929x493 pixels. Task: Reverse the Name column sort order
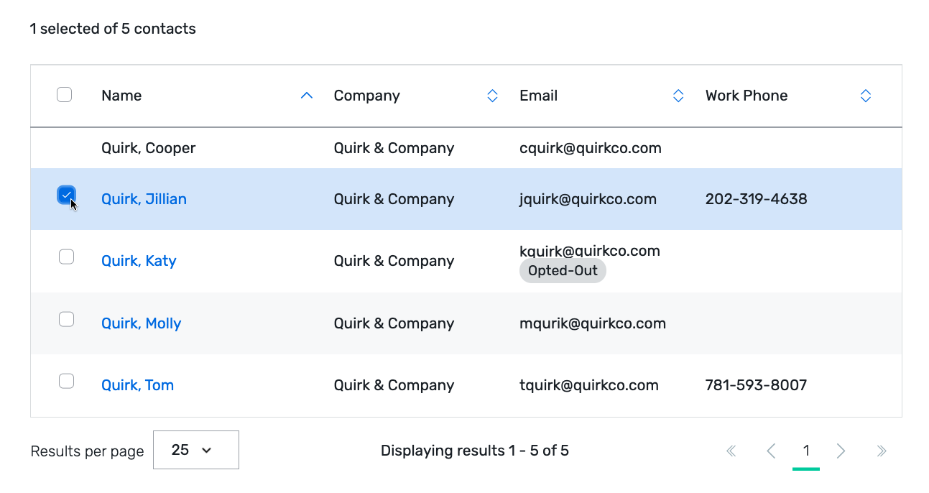click(x=306, y=95)
